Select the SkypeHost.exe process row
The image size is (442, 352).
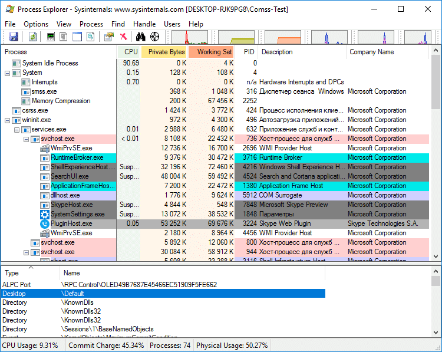click(x=216, y=205)
